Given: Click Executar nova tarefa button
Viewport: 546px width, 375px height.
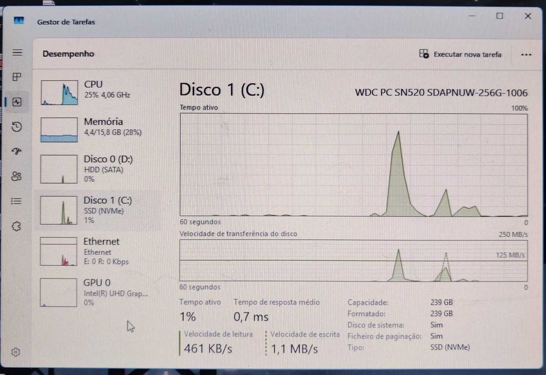Looking at the screenshot, I should click(x=460, y=55).
